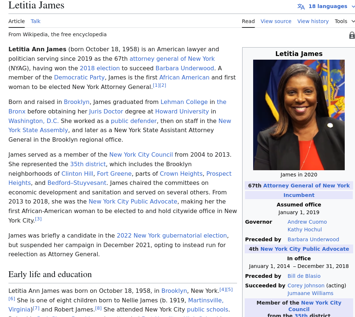This screenshot has width=355, height=317.
Task: Open Andrew Cuomo link in infobox
Action: pos(307,222)
